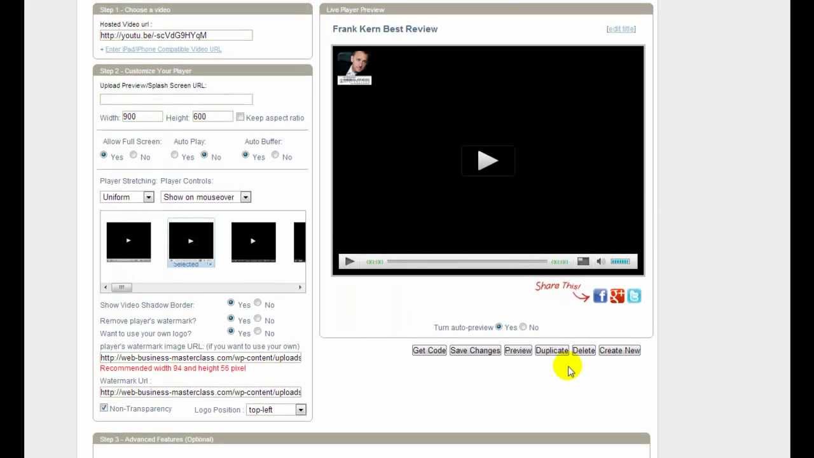
Task: Select Auto Buffer No
Action: (275, 155)
